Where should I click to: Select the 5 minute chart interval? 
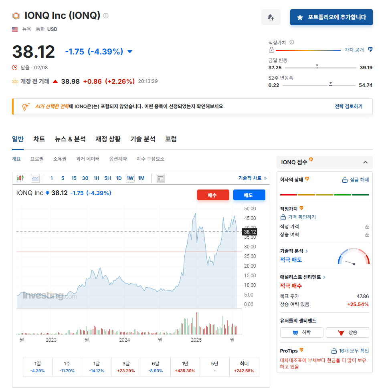coord(63,178)
